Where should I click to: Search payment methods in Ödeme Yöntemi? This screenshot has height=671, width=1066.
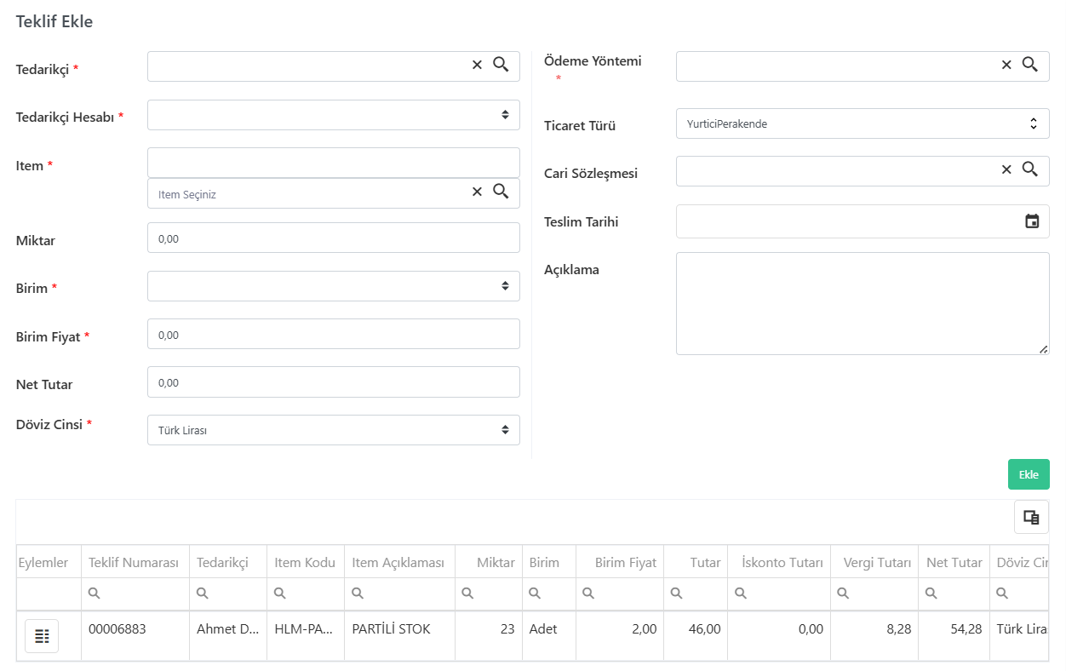1030,65
